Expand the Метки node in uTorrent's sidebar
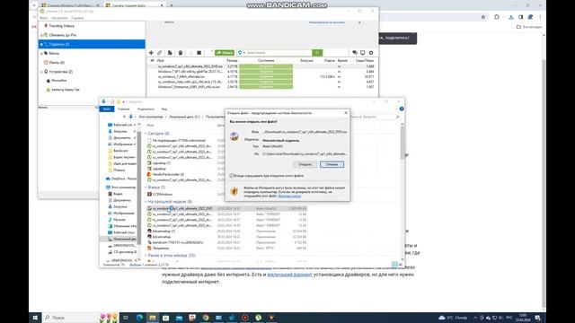 point(41,54)
